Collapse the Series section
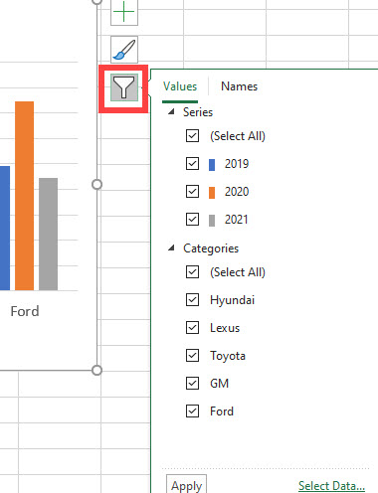 (x=171, y=111)
